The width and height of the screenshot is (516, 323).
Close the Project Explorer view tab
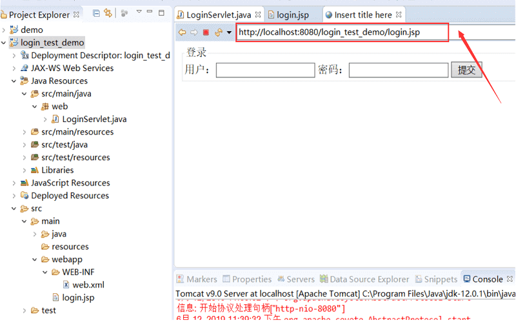76,14
